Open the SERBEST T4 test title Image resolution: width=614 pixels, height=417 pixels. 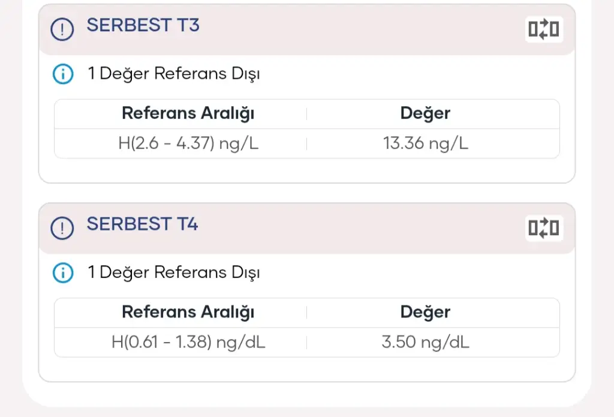click(x=142, y=224)
